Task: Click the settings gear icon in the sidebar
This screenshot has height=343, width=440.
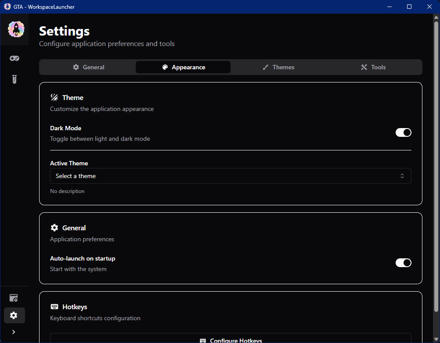Action: tap(14, 315)
